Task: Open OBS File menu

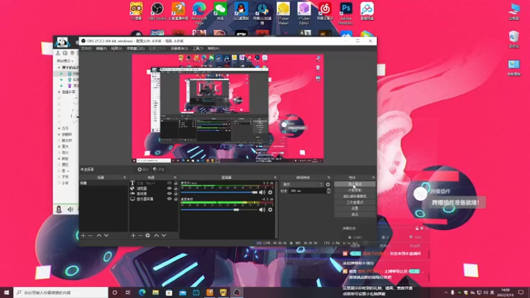Action: tap(86, 48)
